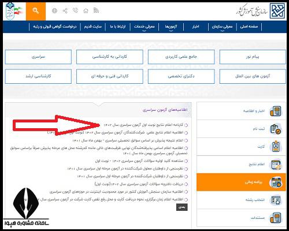Open ثبت نام sidebar item
The height and width of the screenshot is (231, 289).
241,129
